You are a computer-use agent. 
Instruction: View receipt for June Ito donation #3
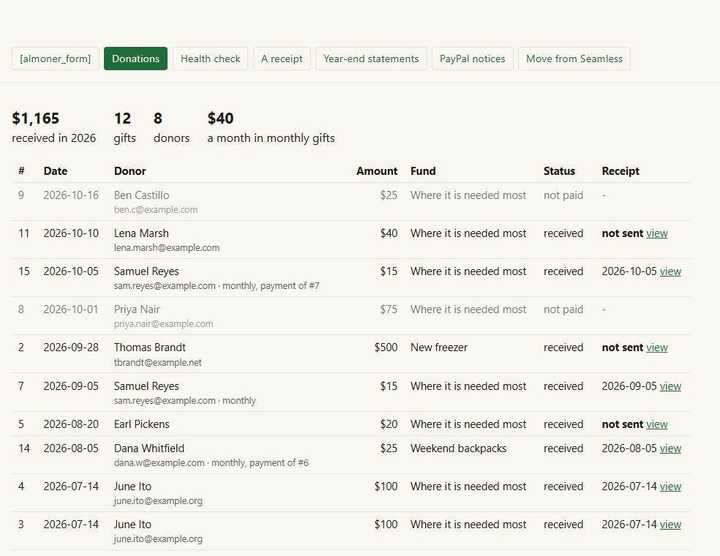[x=670, y=525]
